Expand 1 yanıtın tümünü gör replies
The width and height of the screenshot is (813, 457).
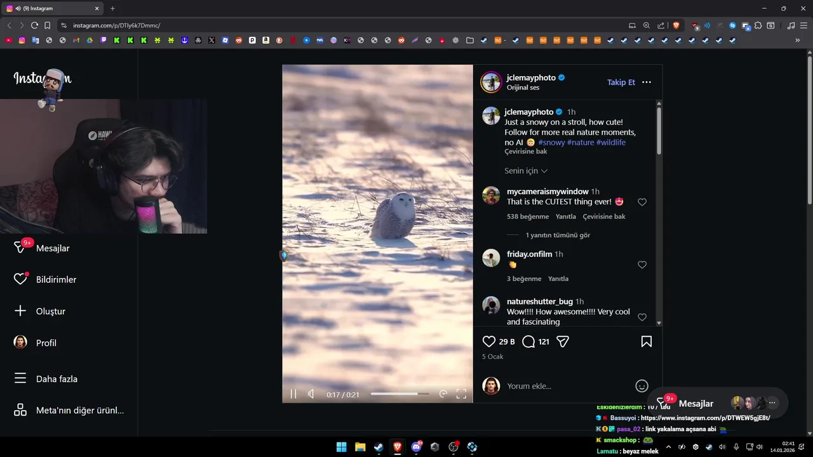point(558,235)
